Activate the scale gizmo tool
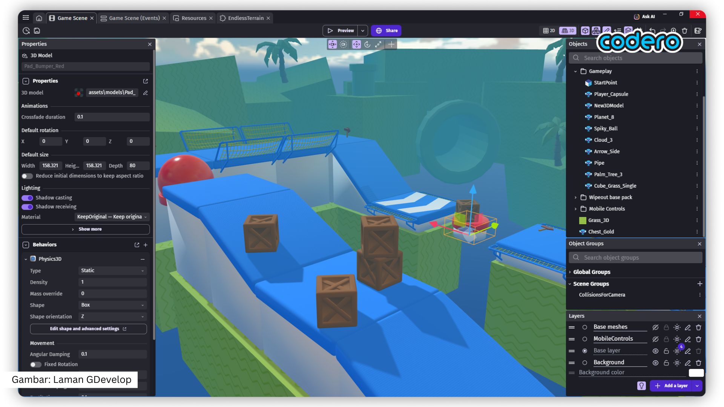The width and height of the screenshot is (724, 407). tap(378, 44)
